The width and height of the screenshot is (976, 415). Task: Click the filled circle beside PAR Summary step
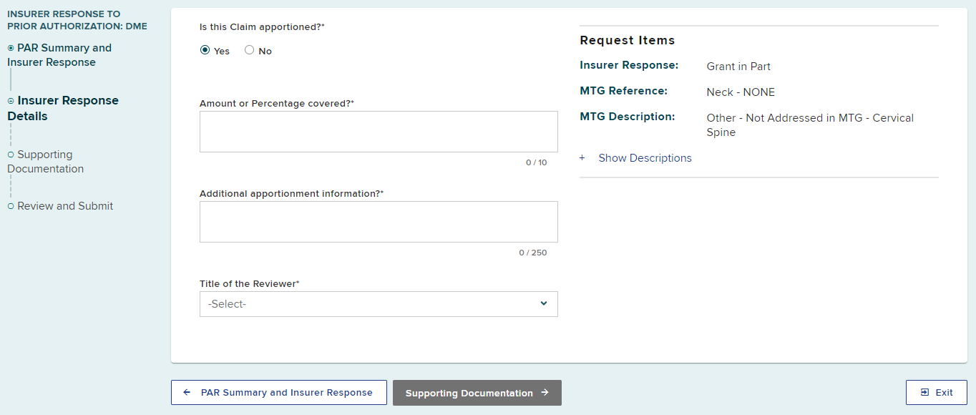(11, 47)
